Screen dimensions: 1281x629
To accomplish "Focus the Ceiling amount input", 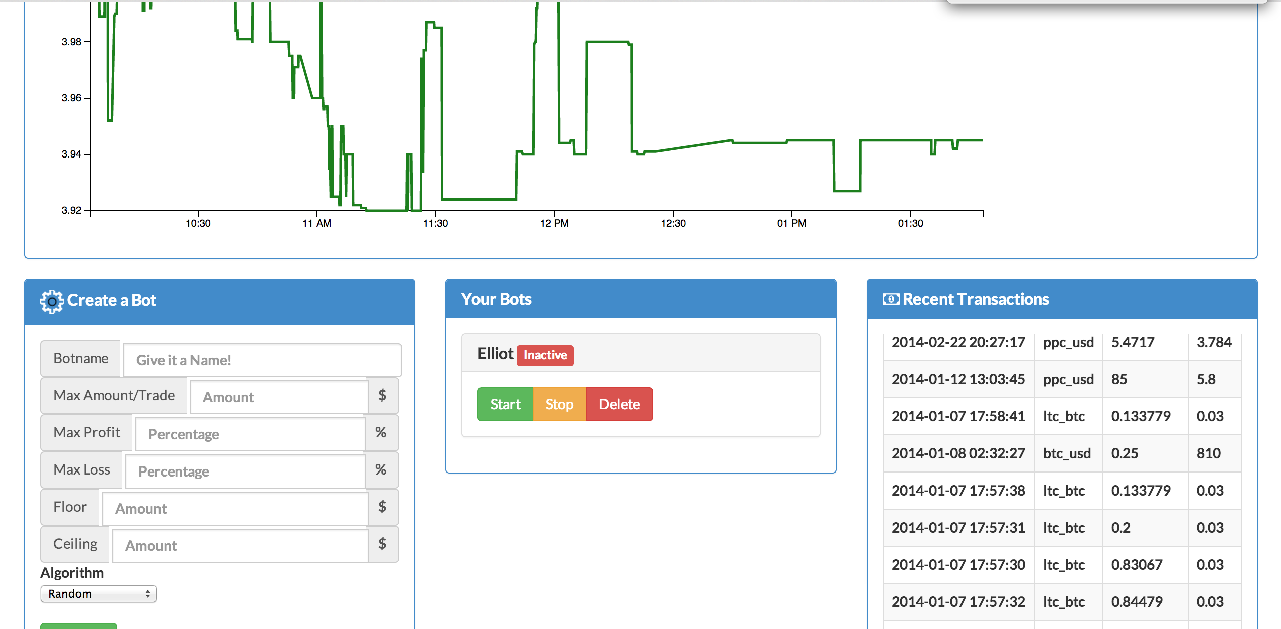I will [240, 546].
